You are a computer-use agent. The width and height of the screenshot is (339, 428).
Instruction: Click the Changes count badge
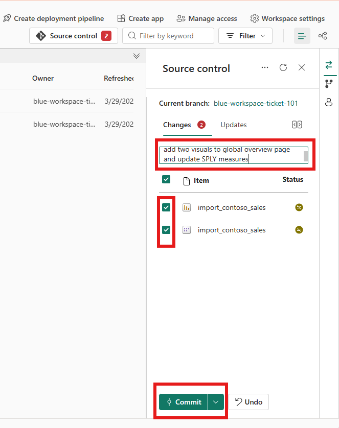point(201,125)
